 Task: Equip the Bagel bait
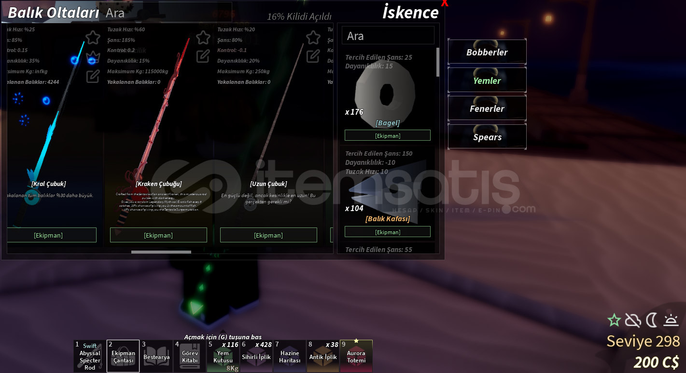pyautogui.click(x=387, y=135)
